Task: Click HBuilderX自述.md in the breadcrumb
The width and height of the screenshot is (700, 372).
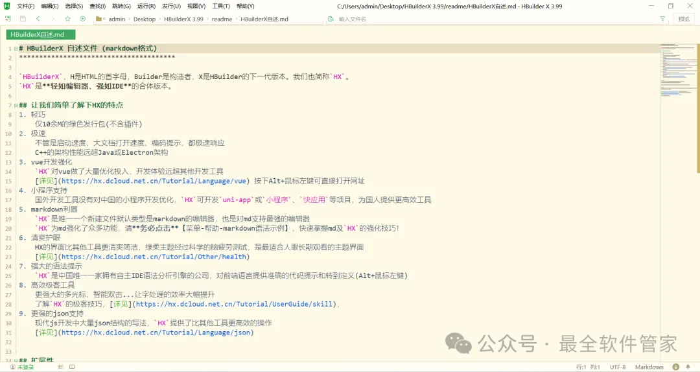Action: coord(264,19)
